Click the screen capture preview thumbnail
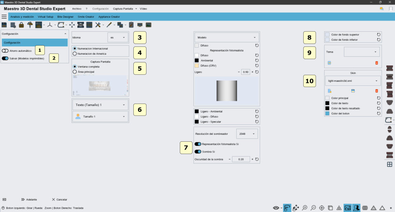 [x=100, y=85]
